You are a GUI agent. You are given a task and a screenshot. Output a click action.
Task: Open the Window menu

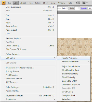tap(61, 3)
